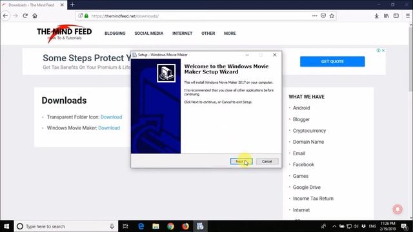This screenshot has width=413, height=232.
Task: Click the red notification bell button
Action: click(398, 209)
